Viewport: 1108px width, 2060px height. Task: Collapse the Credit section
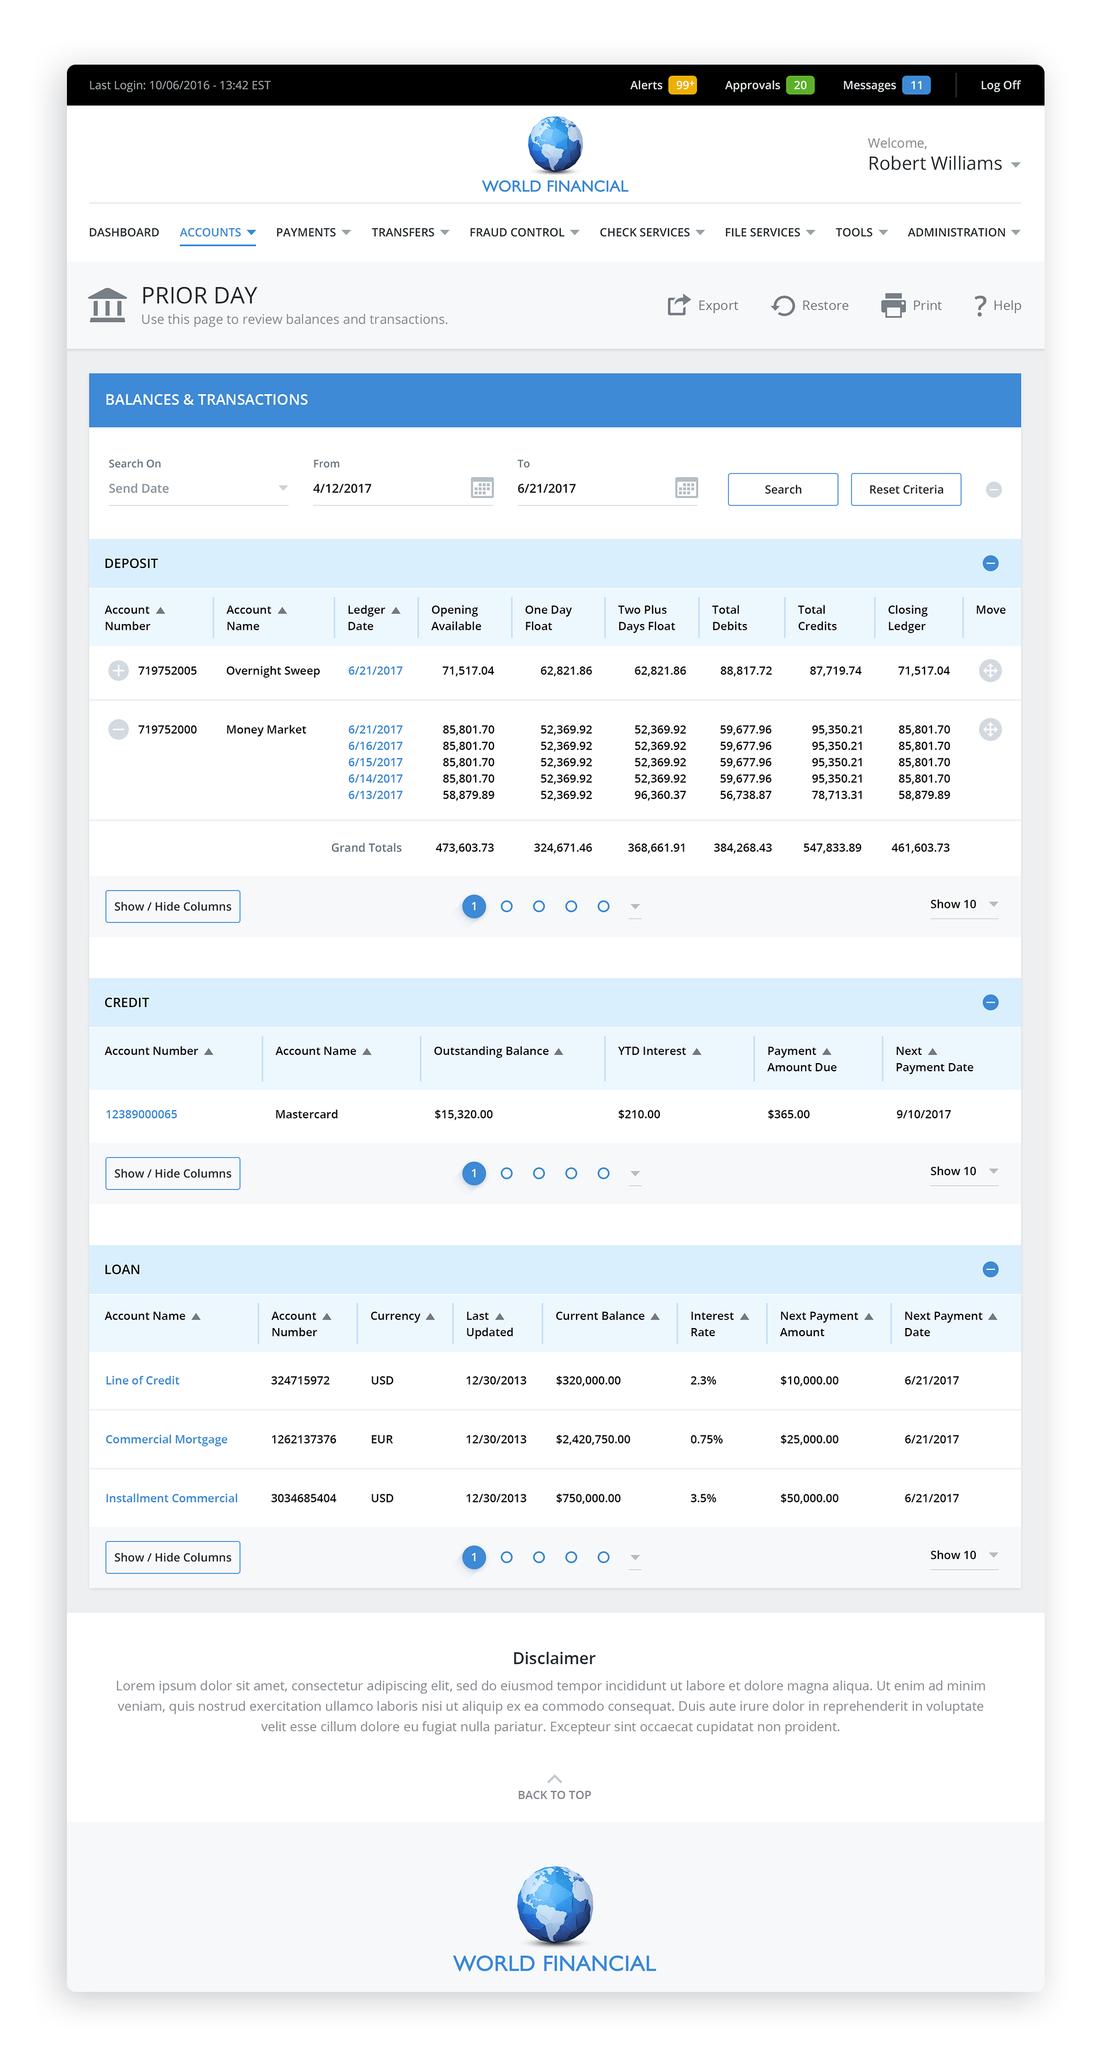[990, 1002]
